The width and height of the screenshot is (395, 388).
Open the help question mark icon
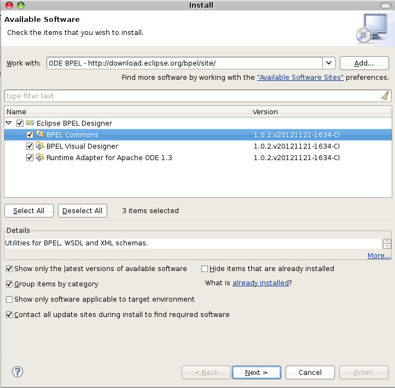tap(18, 372)
